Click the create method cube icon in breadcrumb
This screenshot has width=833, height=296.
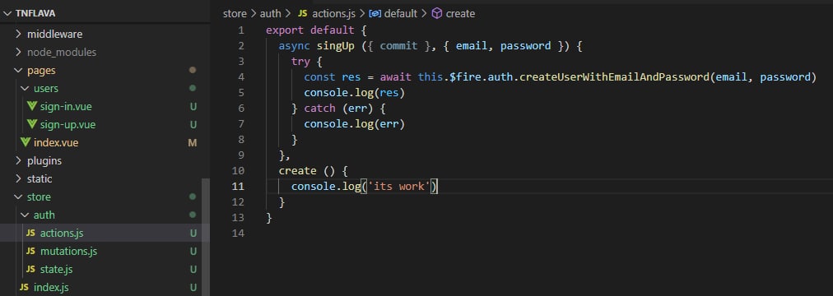coord(437,13)
